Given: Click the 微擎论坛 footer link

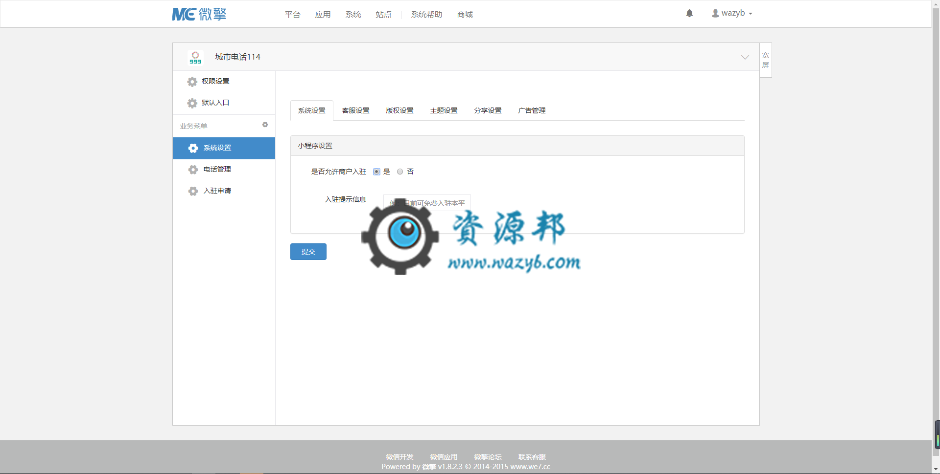Looking at the screenshot, I should point(488,457).
